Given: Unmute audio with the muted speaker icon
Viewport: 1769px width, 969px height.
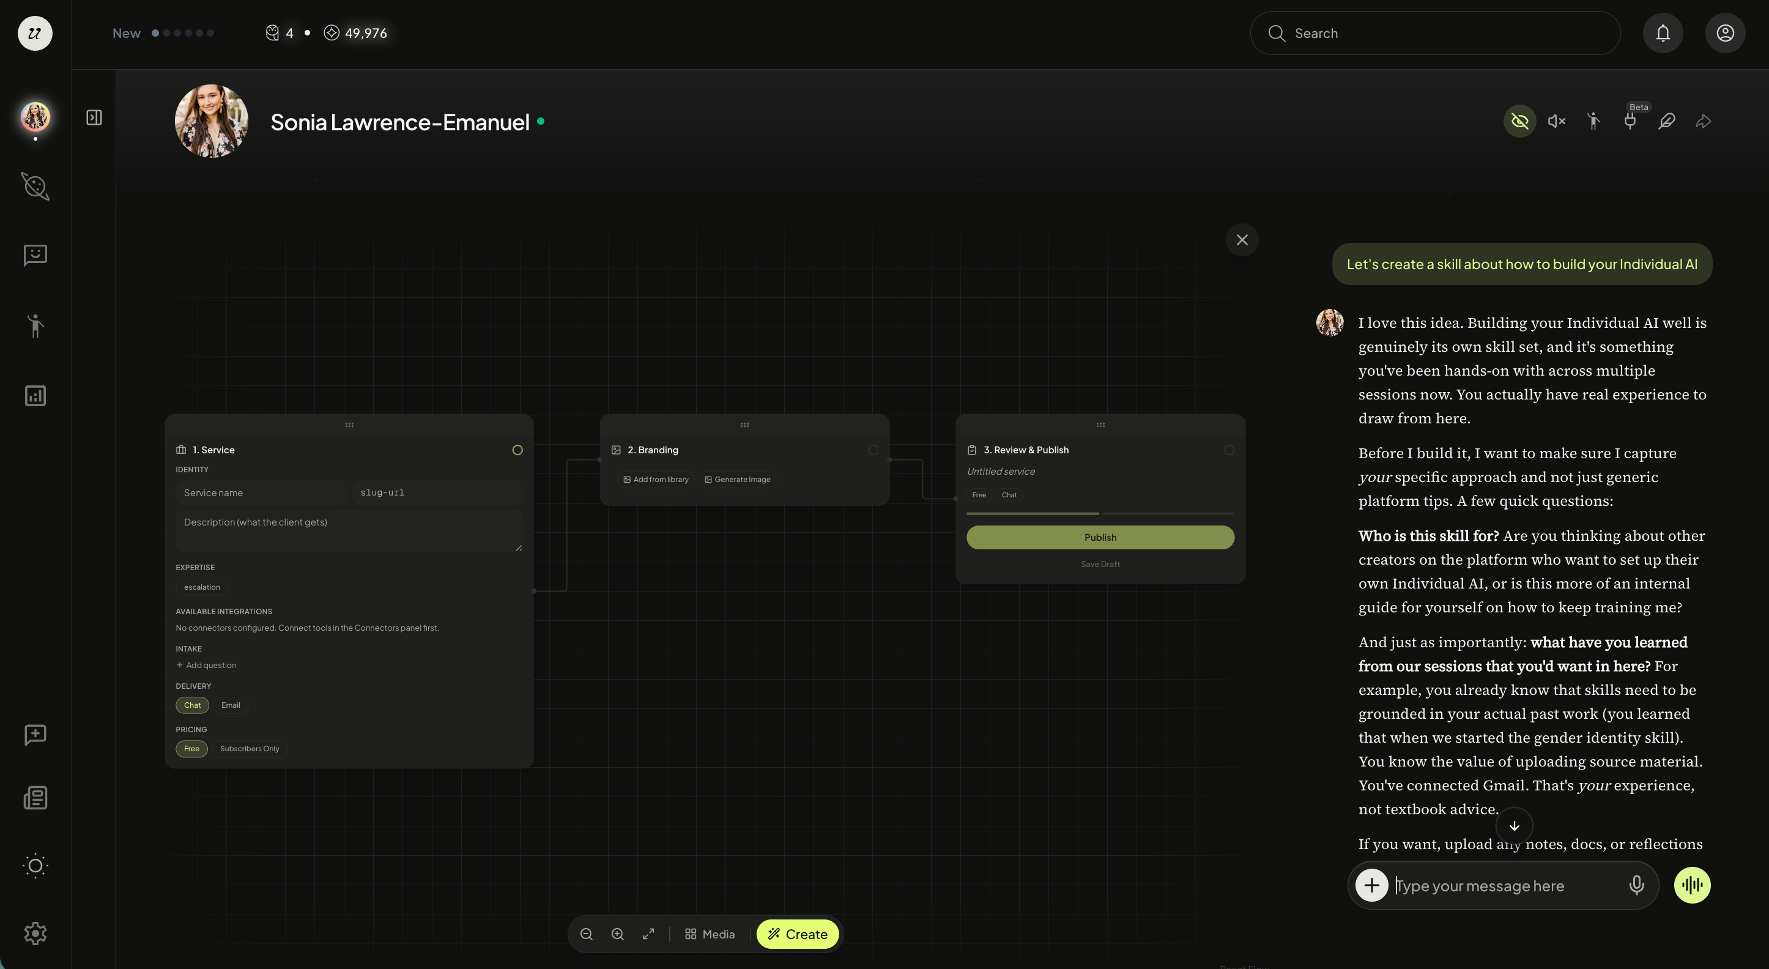Looking at the screenshot, I should (x=1557, y=122).
